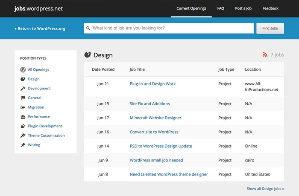299x196 pixels.
Task: Click the Online location cell
Action: [251, 146]
